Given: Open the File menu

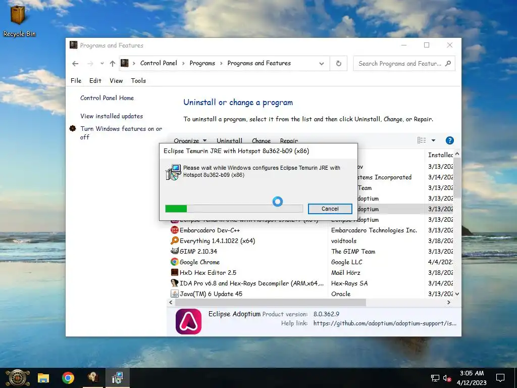Looking at the screenshot, I should [76, 80].
